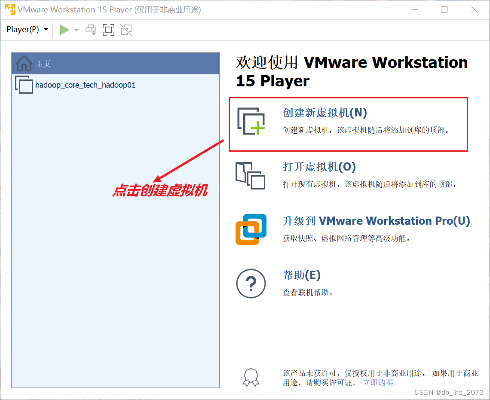The height and width of the screenshot is (400, 490).
Task: Click 打开虚拟机(O) heading
Action: click(319, 167)
